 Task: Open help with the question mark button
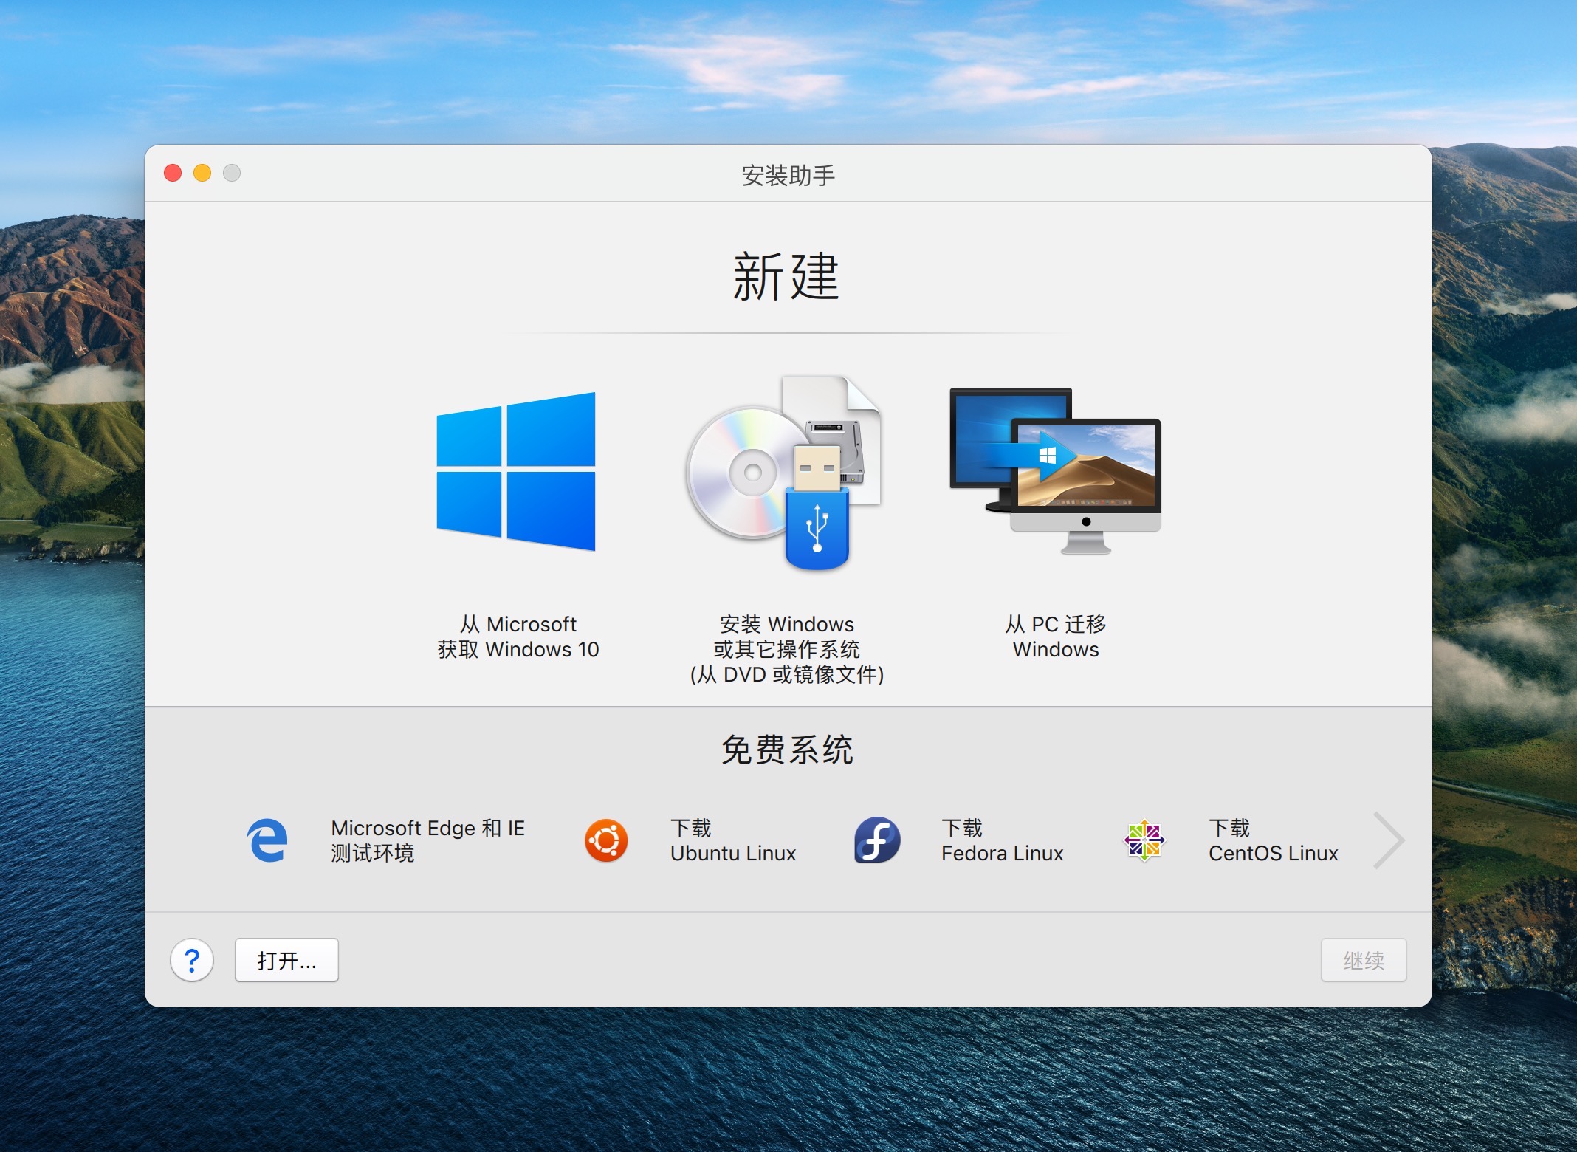pos(192,960)
